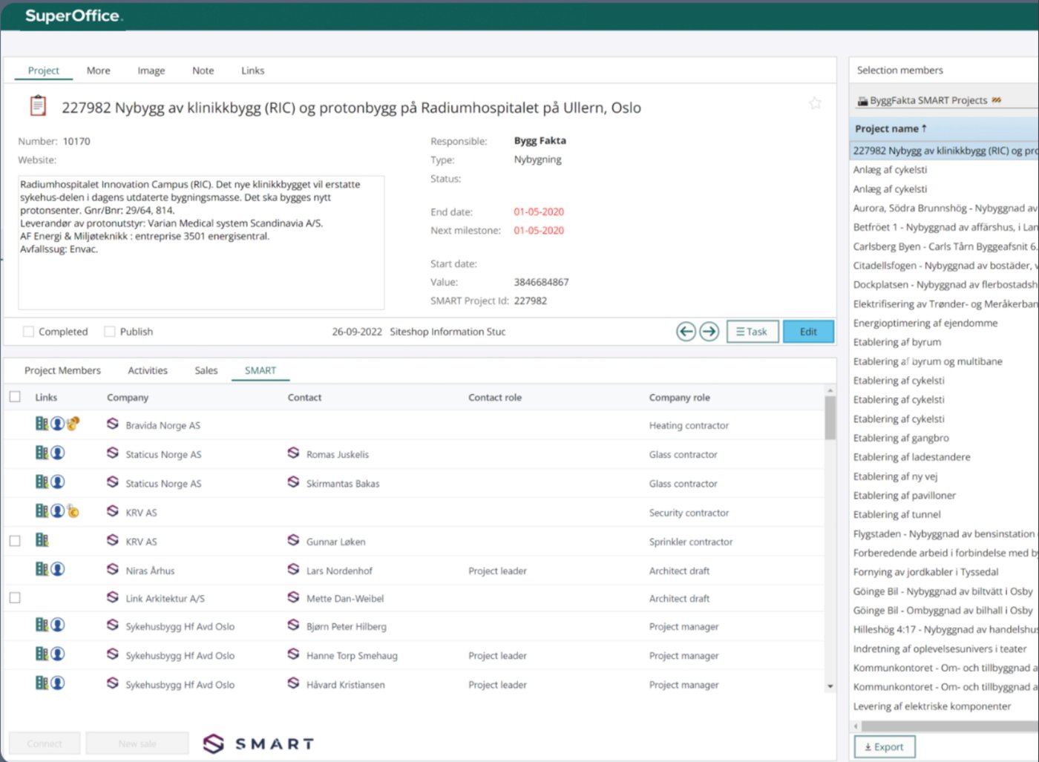Image resolution: width=1039 pixels, height=762 pixels.
Task: Open the Activities tab
Action: click(148, 369)
